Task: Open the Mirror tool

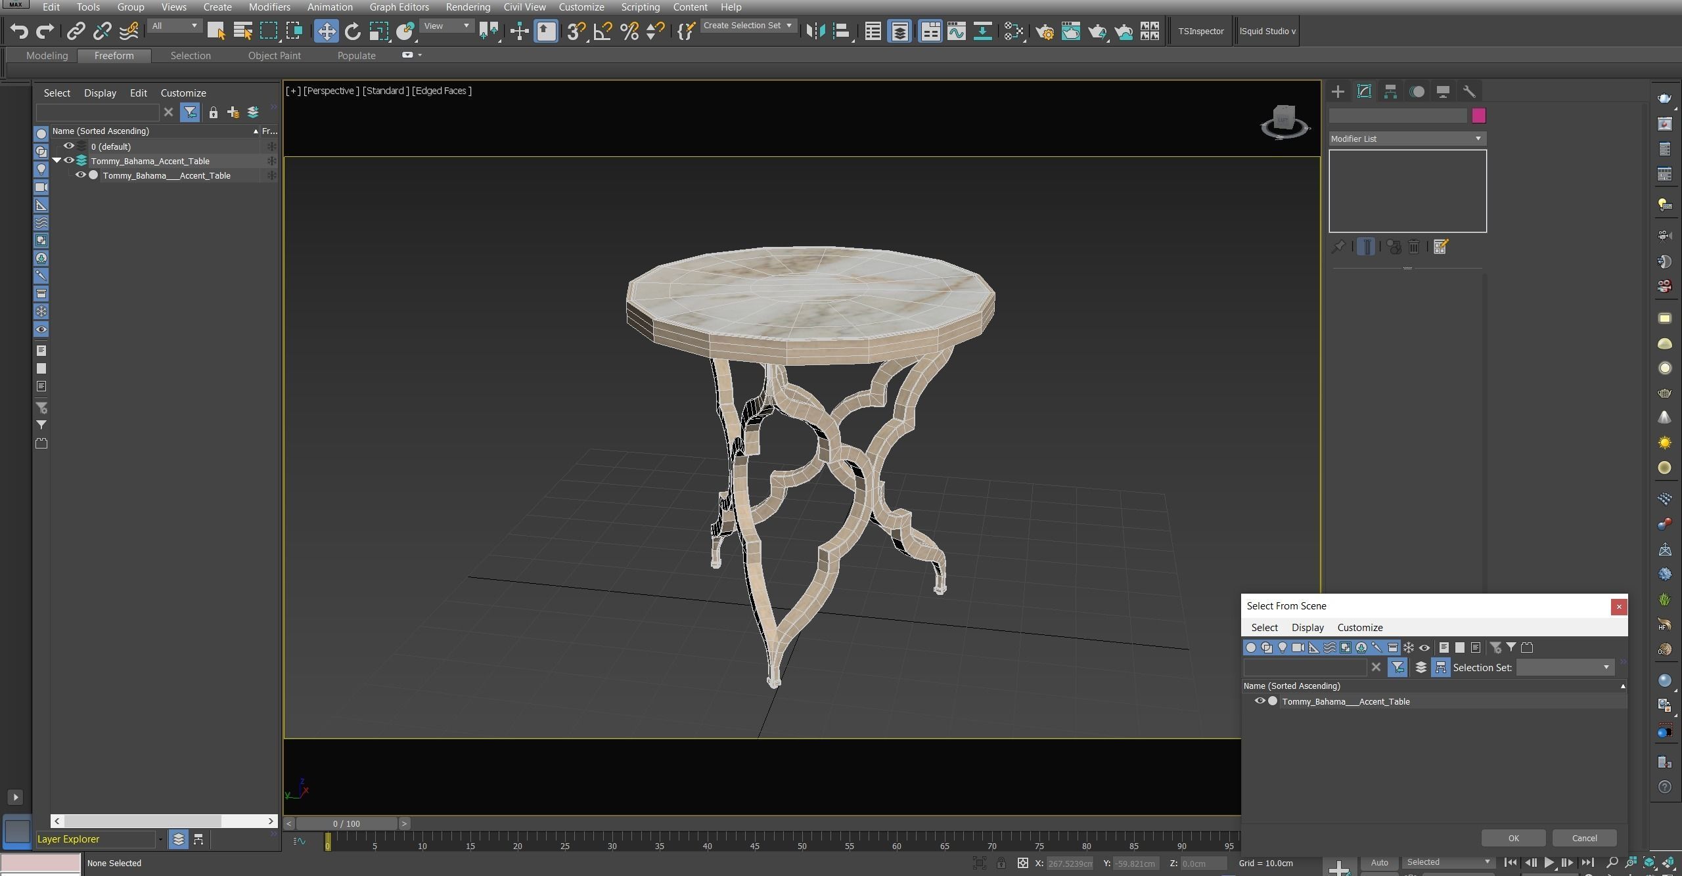Action: 815,31
